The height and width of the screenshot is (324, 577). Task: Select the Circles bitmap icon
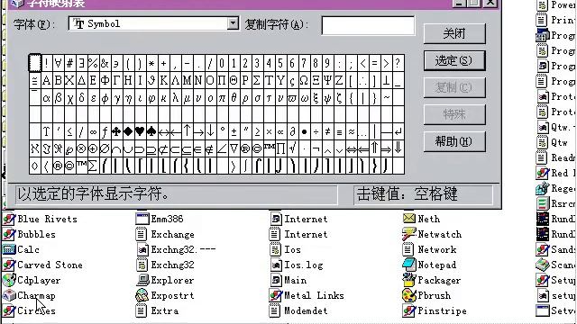tap(9, 310)
